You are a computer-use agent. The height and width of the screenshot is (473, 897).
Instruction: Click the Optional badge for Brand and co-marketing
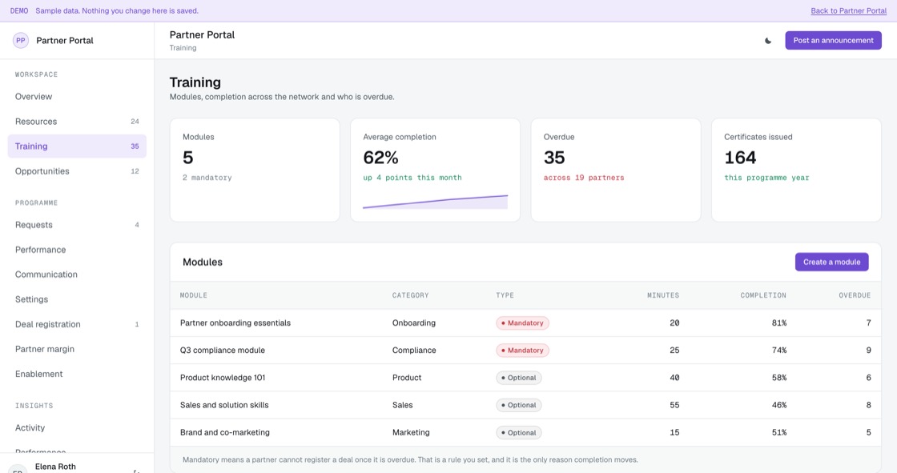click(x=519, y=432)
